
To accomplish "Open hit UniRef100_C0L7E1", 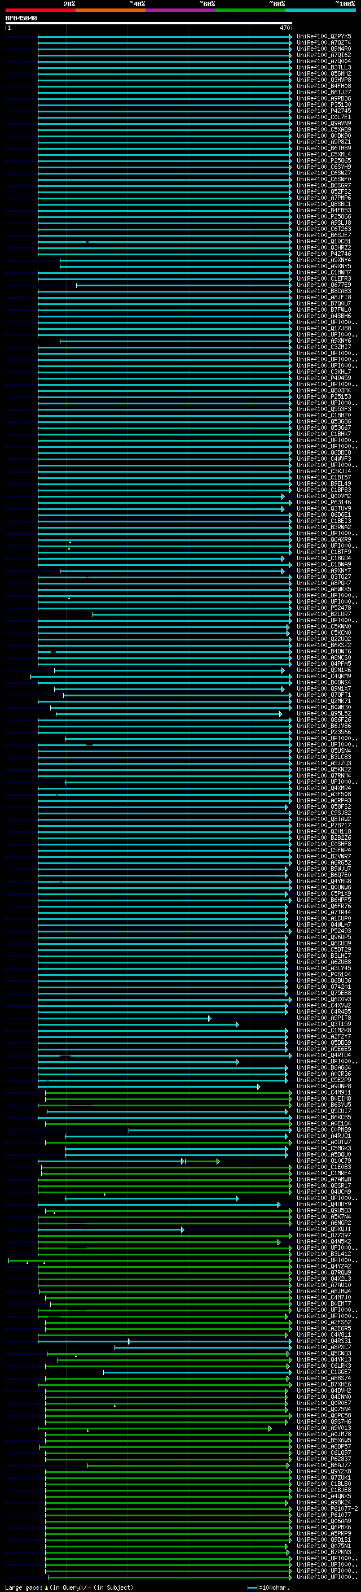I will point(324,117).
